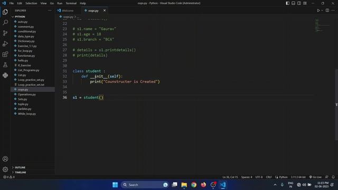Open the Run and Debug view

pos(5,43)
